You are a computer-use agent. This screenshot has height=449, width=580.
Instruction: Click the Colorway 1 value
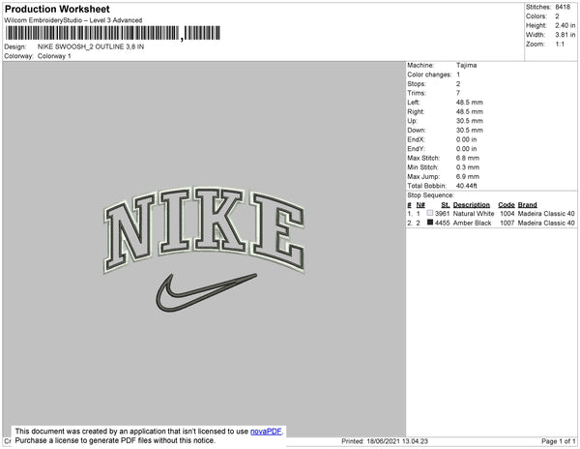pos(54,56)
